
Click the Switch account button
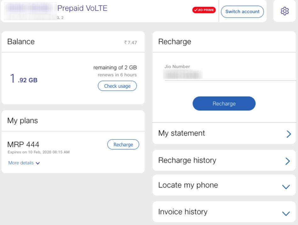tap(242, 12)
